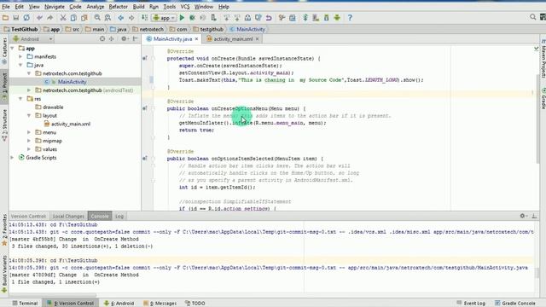The height and width of the screenshot is (307, 546).
Task: Click the Make Project icon
Action: [144, 18]
